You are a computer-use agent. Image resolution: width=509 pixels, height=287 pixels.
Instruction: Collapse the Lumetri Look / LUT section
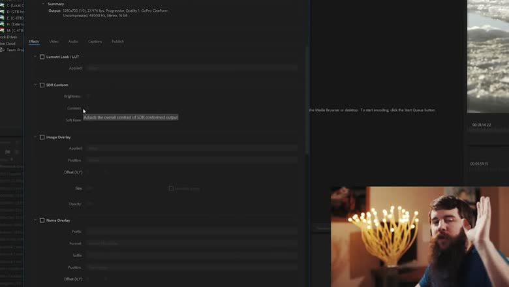tap(35, 57)
